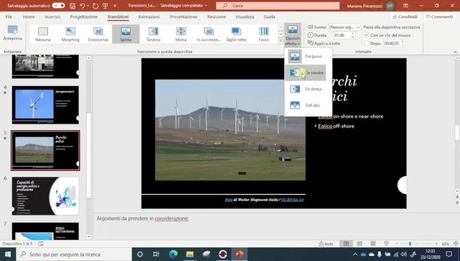Screen dimensions: 460x261
Task: Toggle Con un clic del mouse checkbox
Action: [367, 35]
